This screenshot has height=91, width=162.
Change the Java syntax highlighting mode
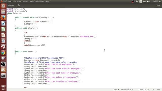point(116,89)
